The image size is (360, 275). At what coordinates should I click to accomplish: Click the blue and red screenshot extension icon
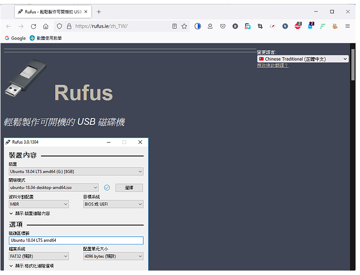(x=248, y=27)
